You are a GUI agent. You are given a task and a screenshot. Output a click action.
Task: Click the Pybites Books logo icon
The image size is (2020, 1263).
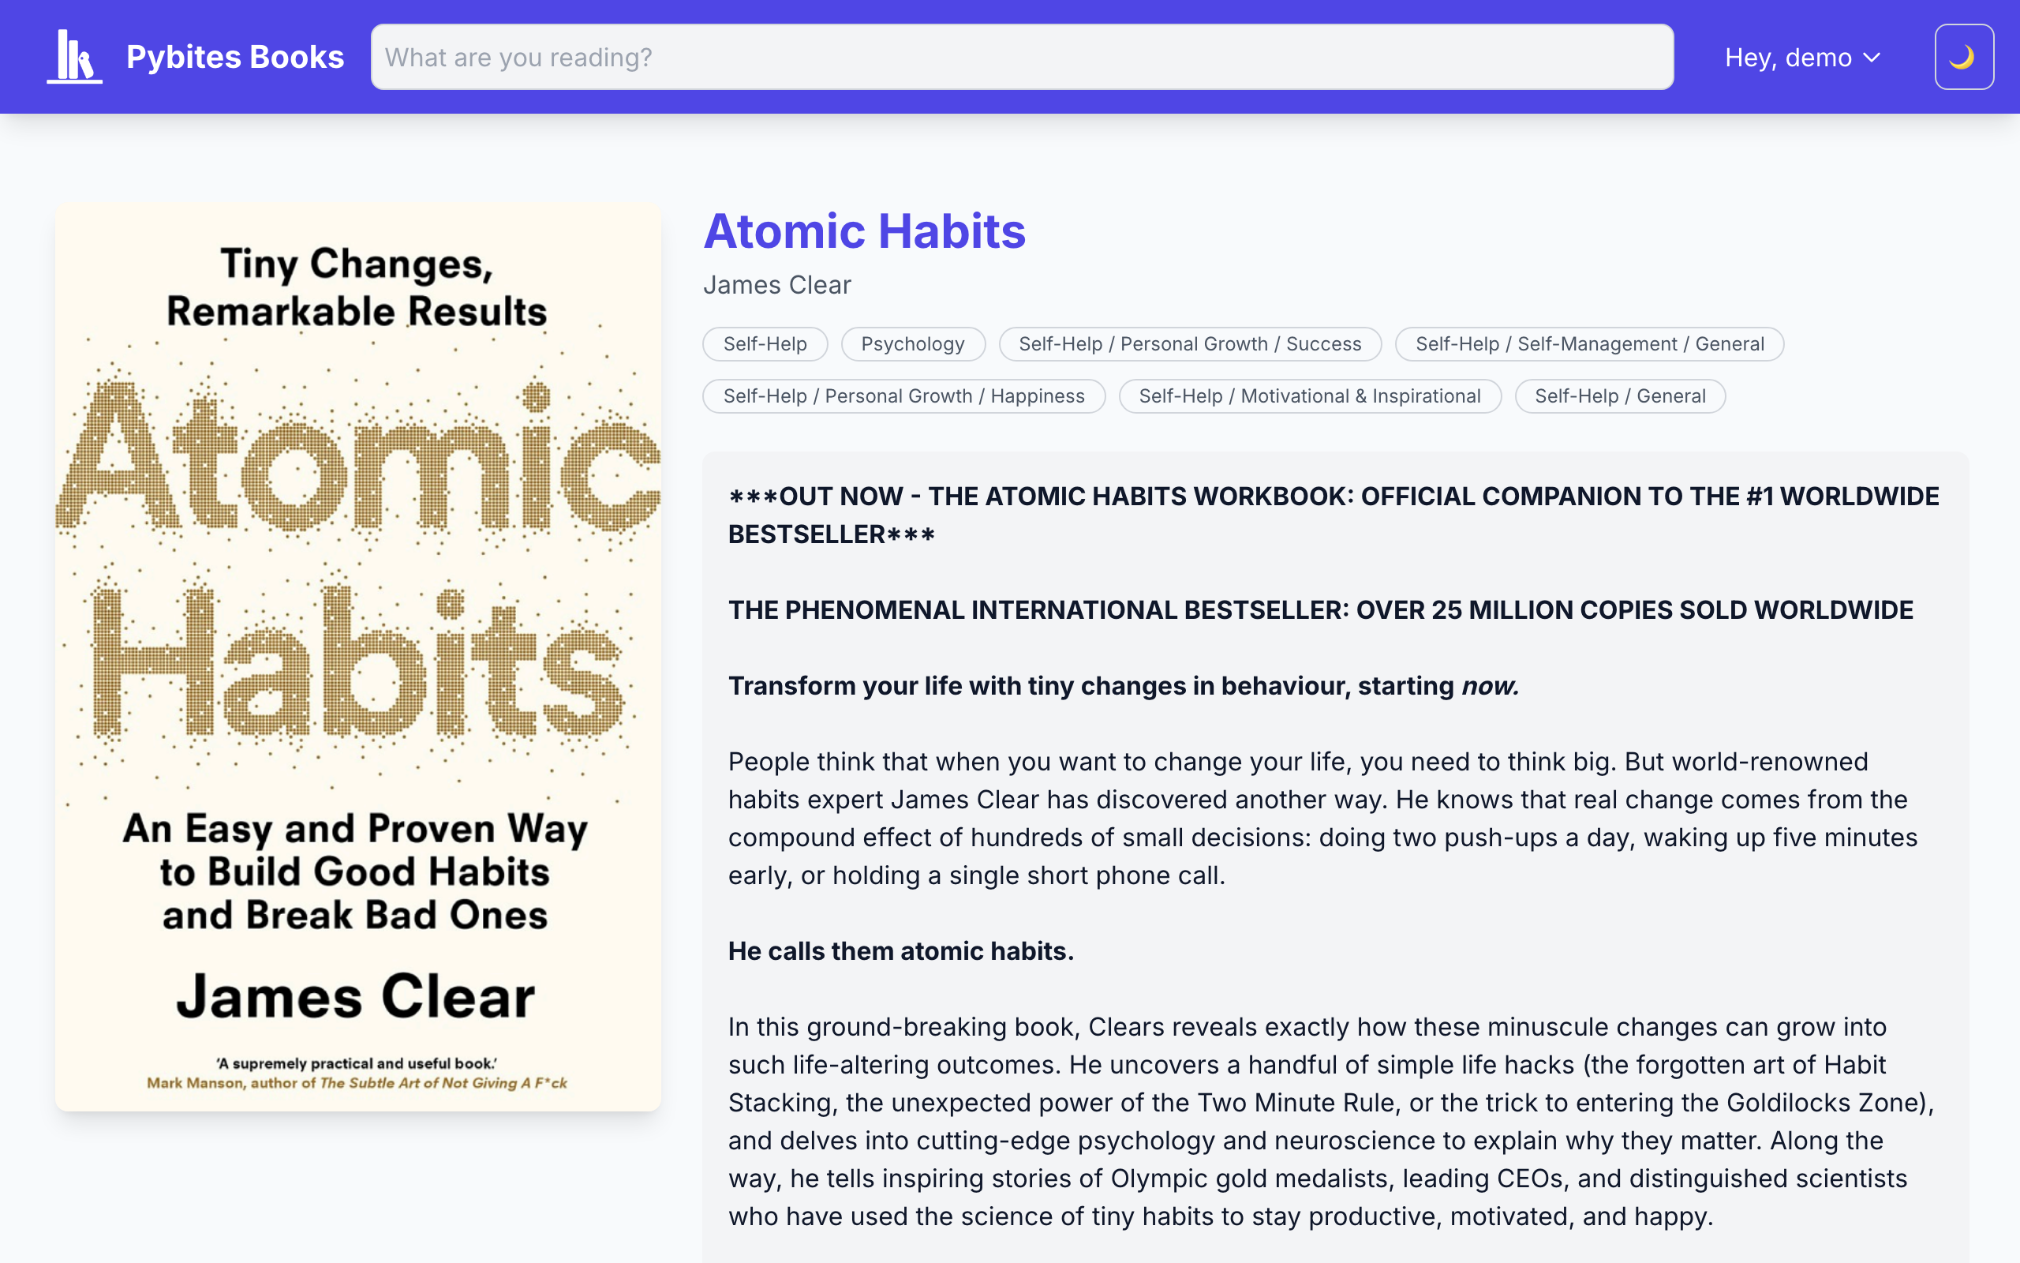[x=74, y=57]
